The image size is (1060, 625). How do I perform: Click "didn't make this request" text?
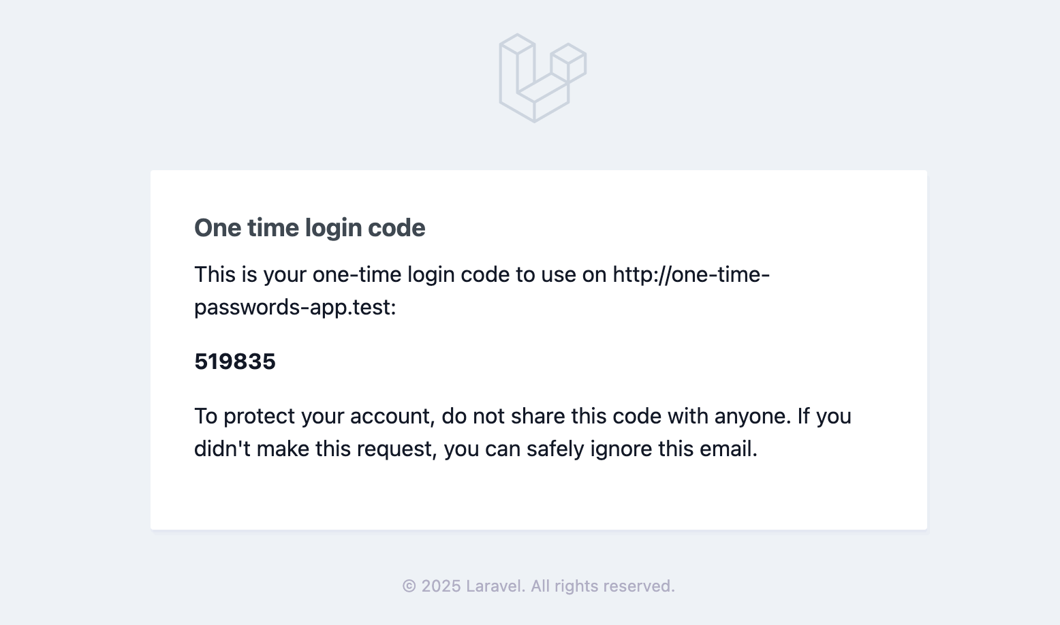(x=315, y=449)
